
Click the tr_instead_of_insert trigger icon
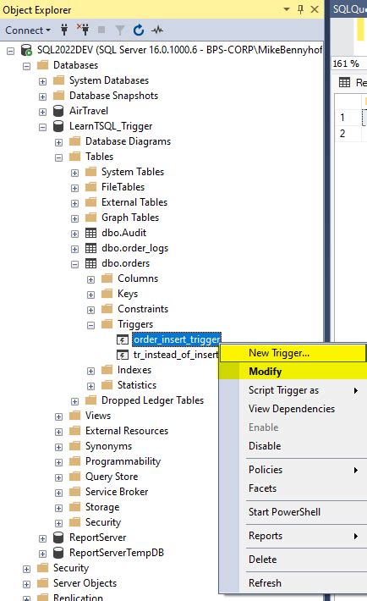[123, 355]
